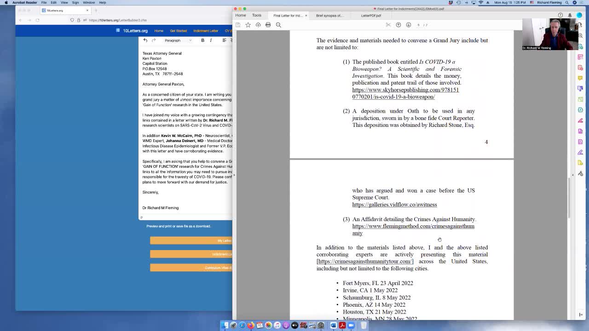The image size is (589, 331).
Task: Open the Trash in the Dock
Action: 364,325
